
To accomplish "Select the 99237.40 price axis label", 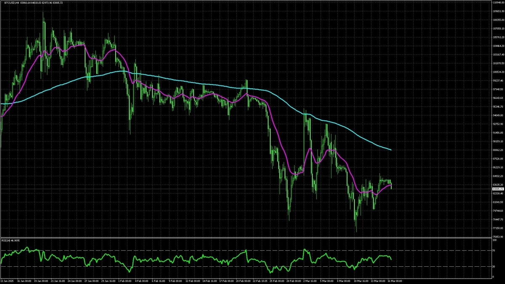I will coord(498,80).
